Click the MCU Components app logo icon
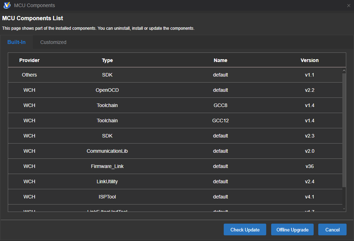Image resolution: width=354 pixels, height=241 pixels. 7,5
